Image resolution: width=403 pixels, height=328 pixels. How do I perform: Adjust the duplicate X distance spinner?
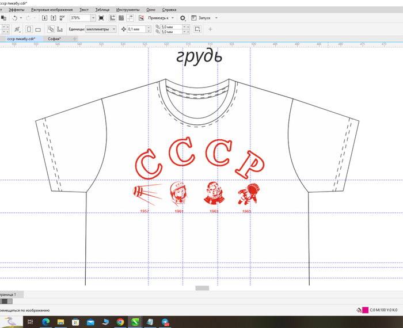point(187,27)
